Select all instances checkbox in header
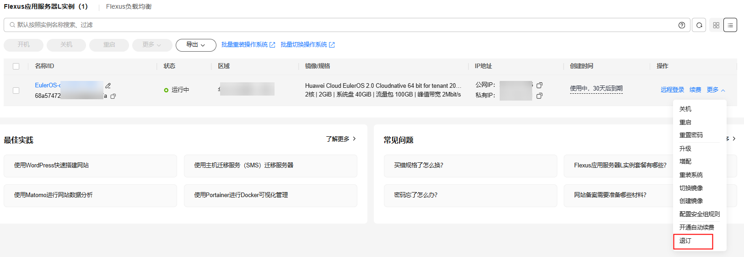 point(16,66)
